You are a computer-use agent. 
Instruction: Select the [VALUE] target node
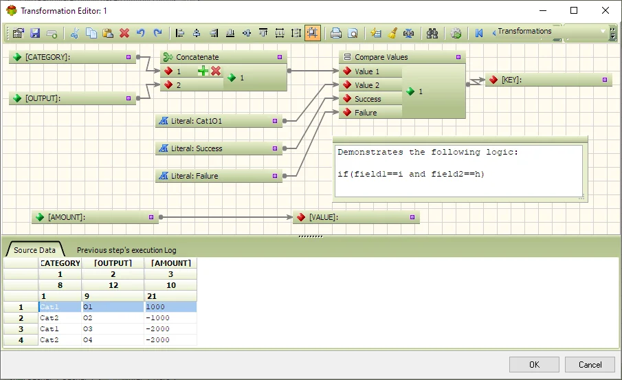[356, 217]
